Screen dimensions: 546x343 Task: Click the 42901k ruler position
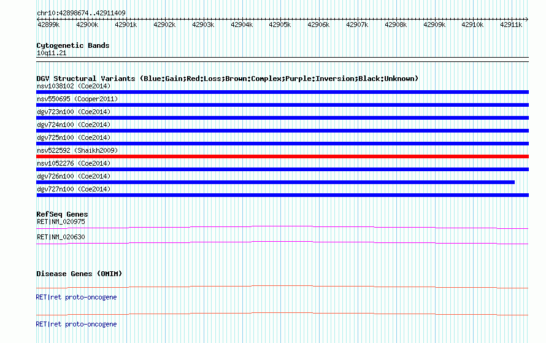(x=126, y=25)
